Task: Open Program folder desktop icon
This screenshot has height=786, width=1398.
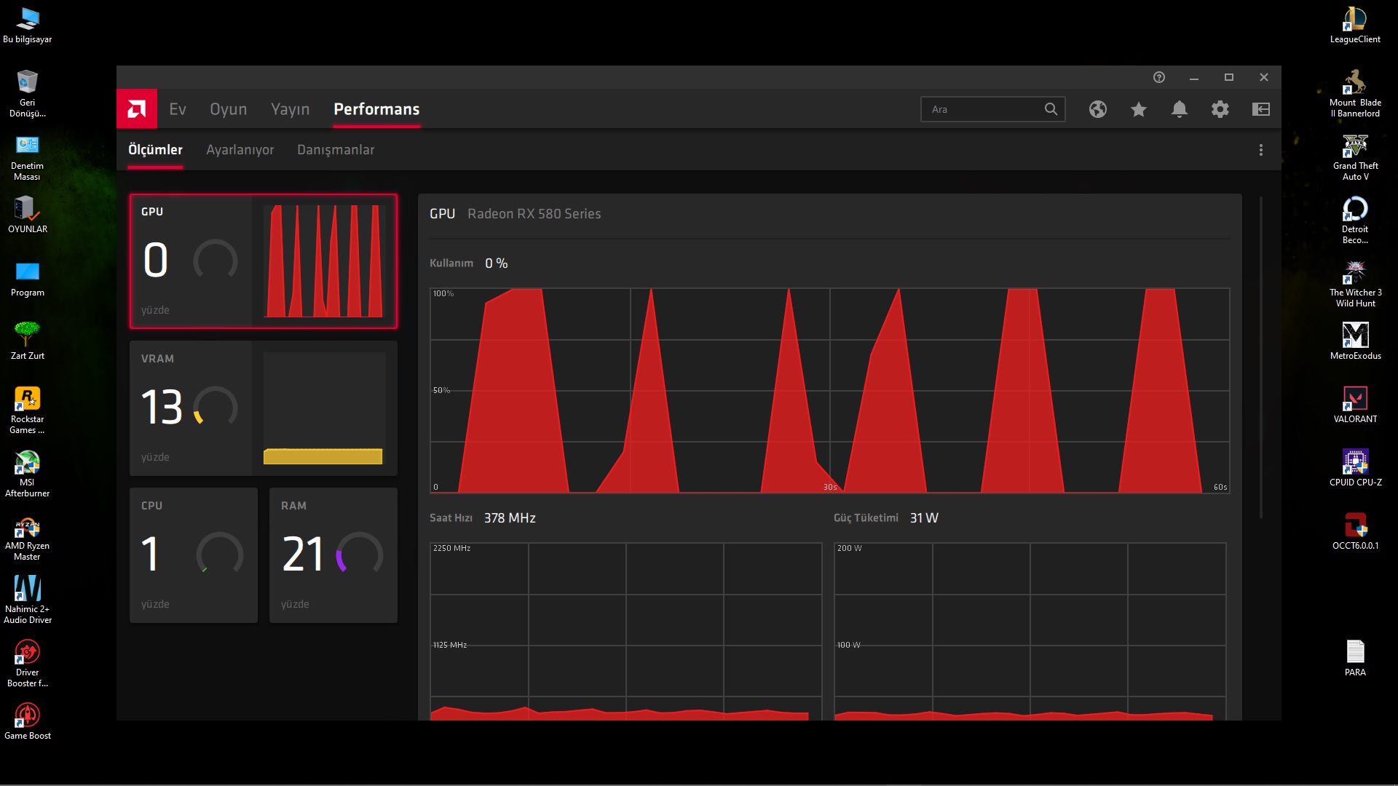Action: pos(28,279)
